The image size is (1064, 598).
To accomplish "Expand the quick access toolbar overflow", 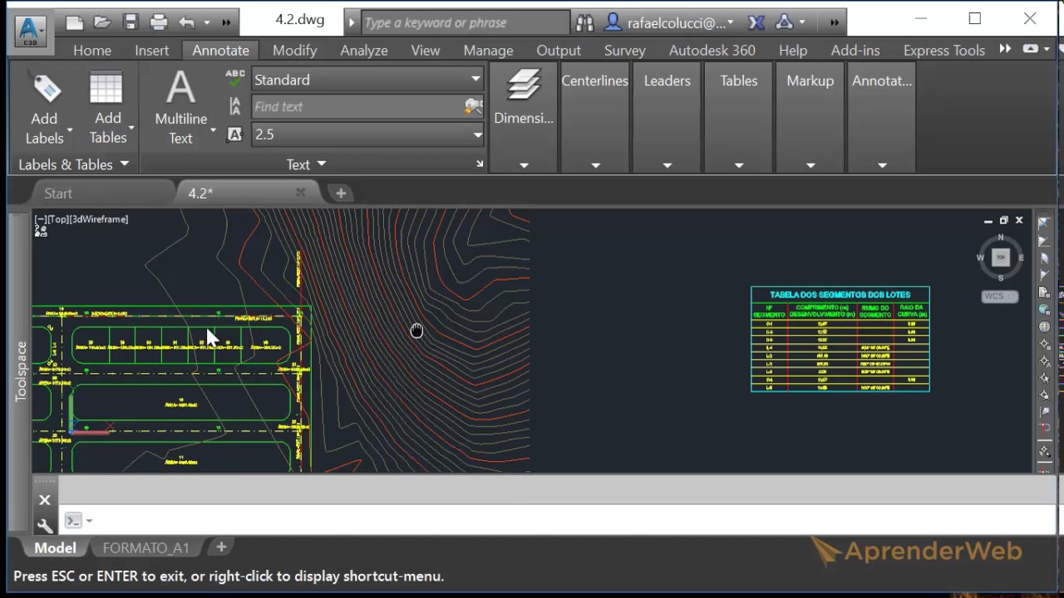I will pyautogui.click(x=225, y=22).
